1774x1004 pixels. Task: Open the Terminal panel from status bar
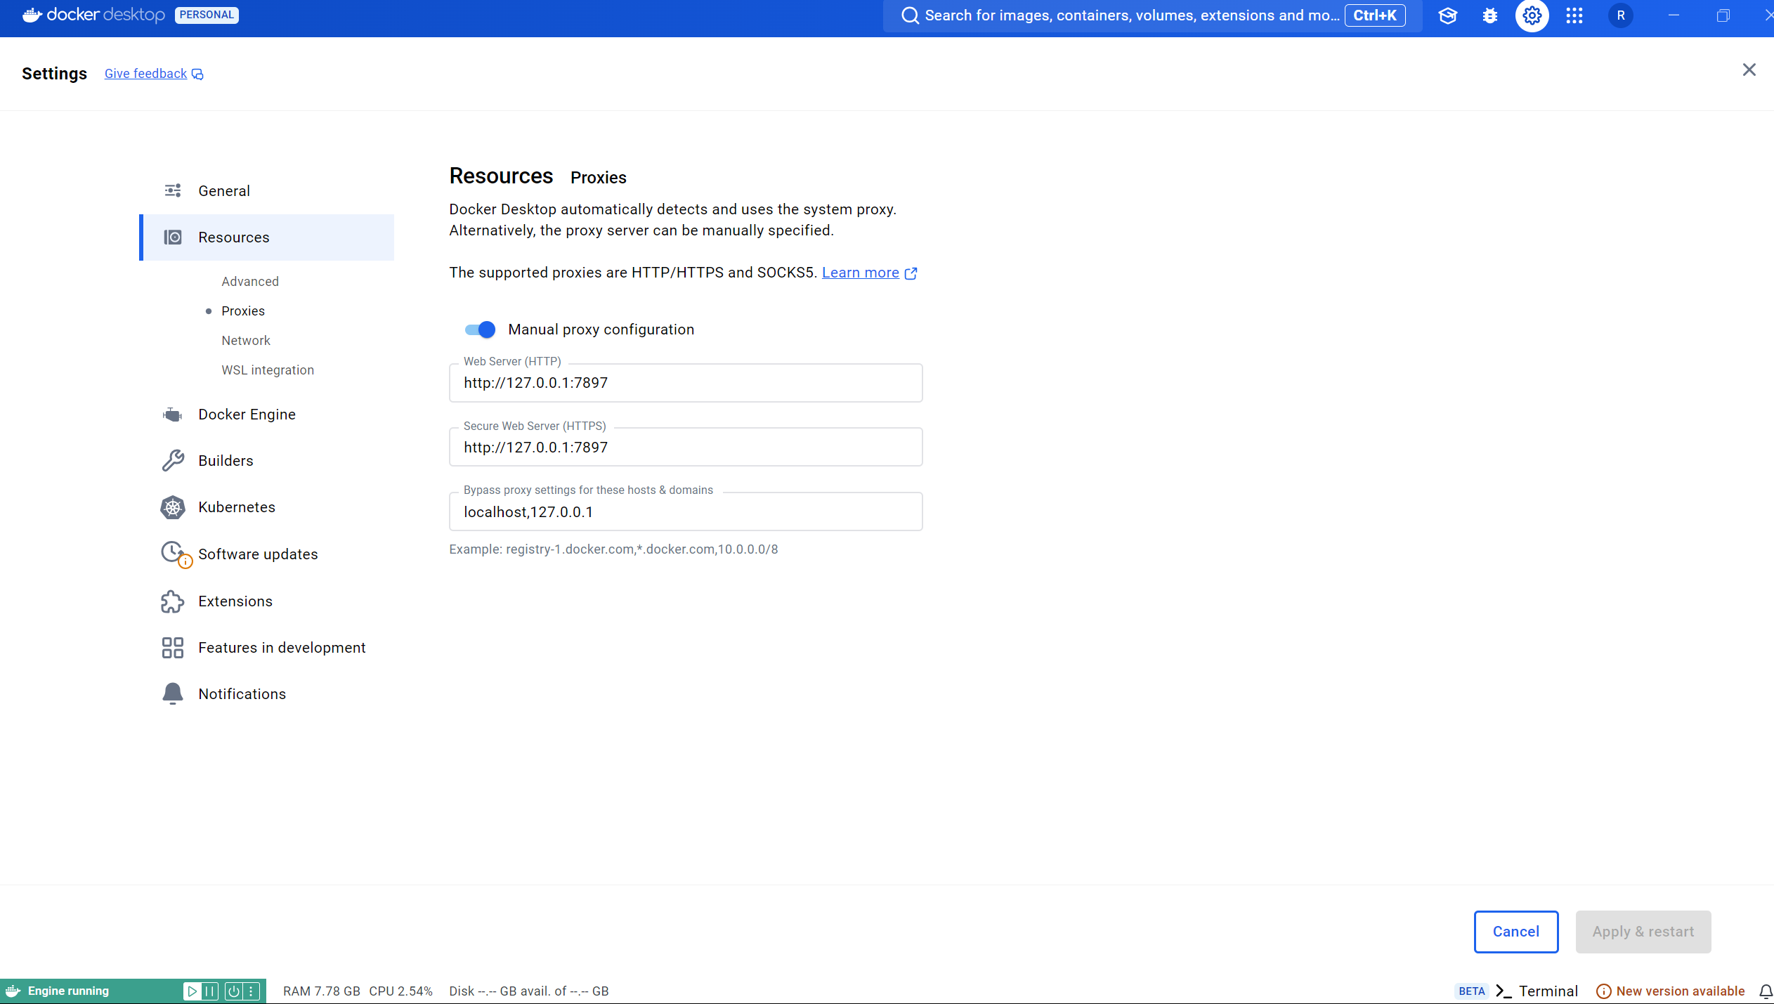click(x=1537, y=991)
